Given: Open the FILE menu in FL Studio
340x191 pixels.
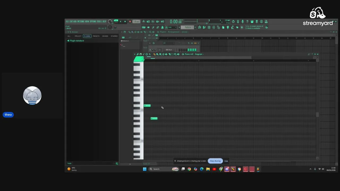Looking at the screenshot, I should pos(67,21).
